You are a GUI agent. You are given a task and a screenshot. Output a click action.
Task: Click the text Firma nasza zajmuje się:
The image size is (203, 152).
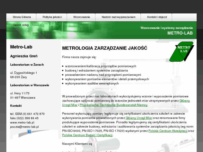point(79,57)
